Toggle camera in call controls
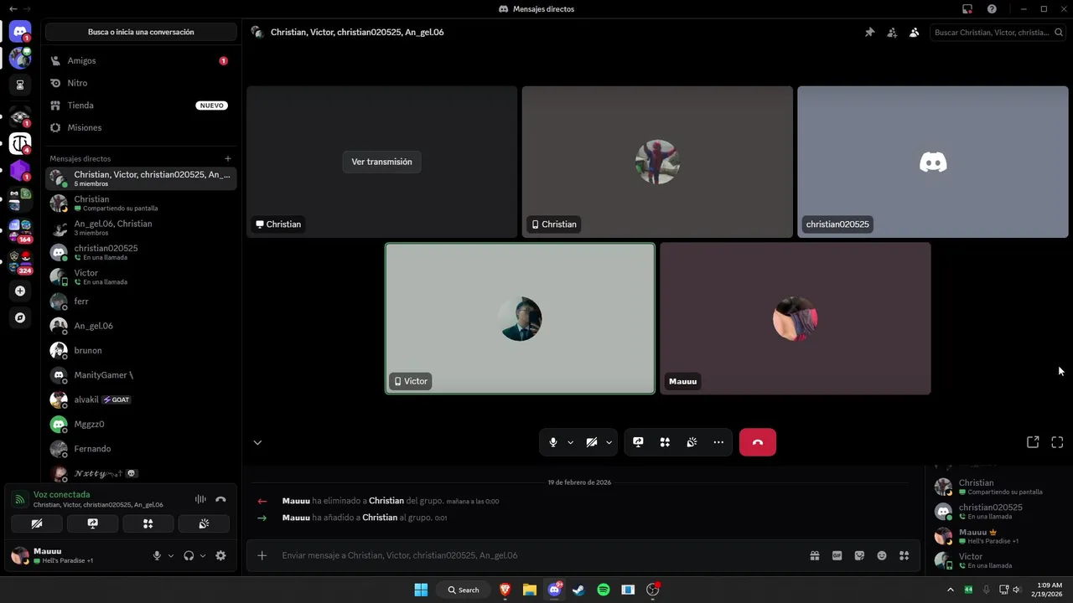The height and width of the screenshot is (603, 1073). point(592,442)
